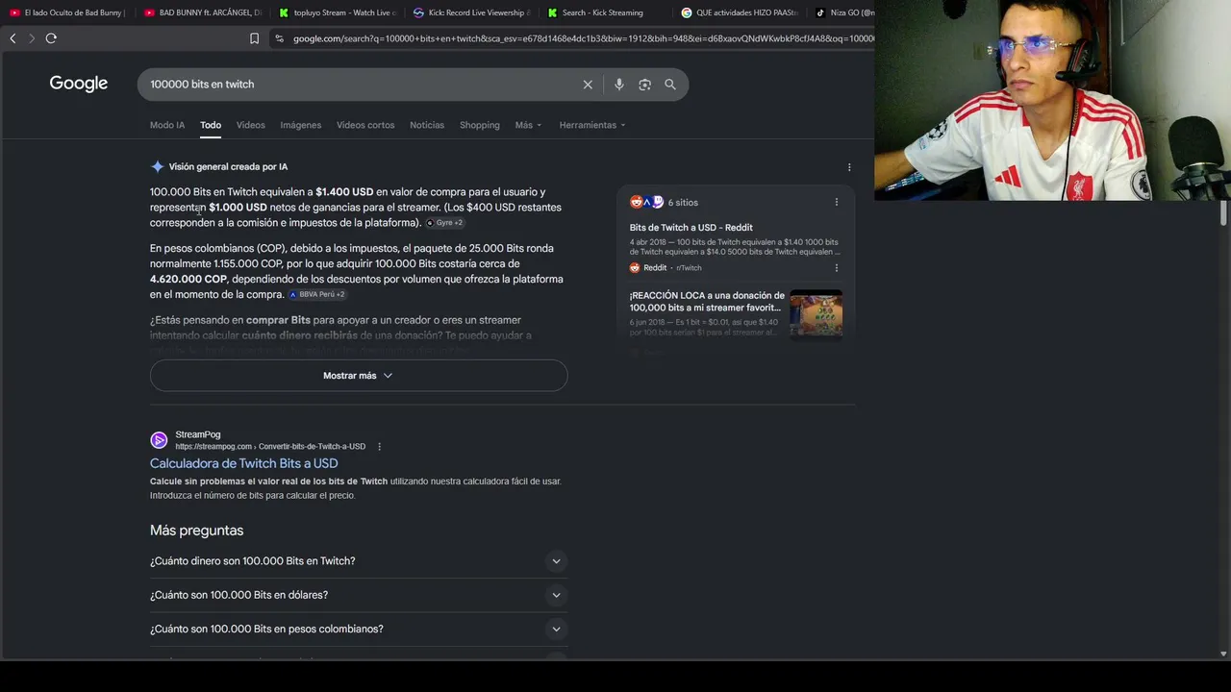Switch to the Videos tab
Screen dimensions: 1231x692
click(x=251, y=125)
